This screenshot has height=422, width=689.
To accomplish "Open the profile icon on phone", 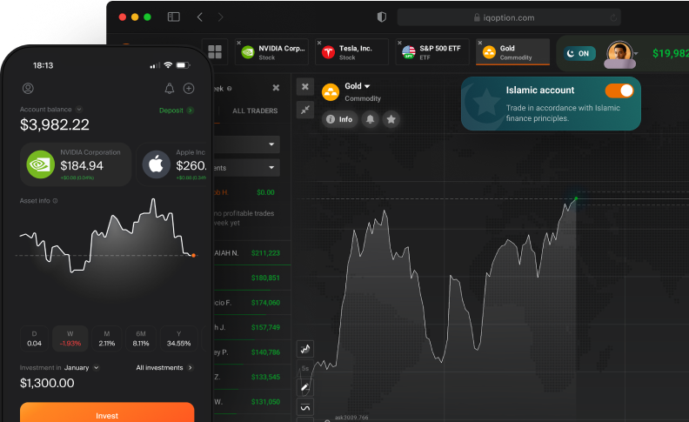I will pos(28,89).
